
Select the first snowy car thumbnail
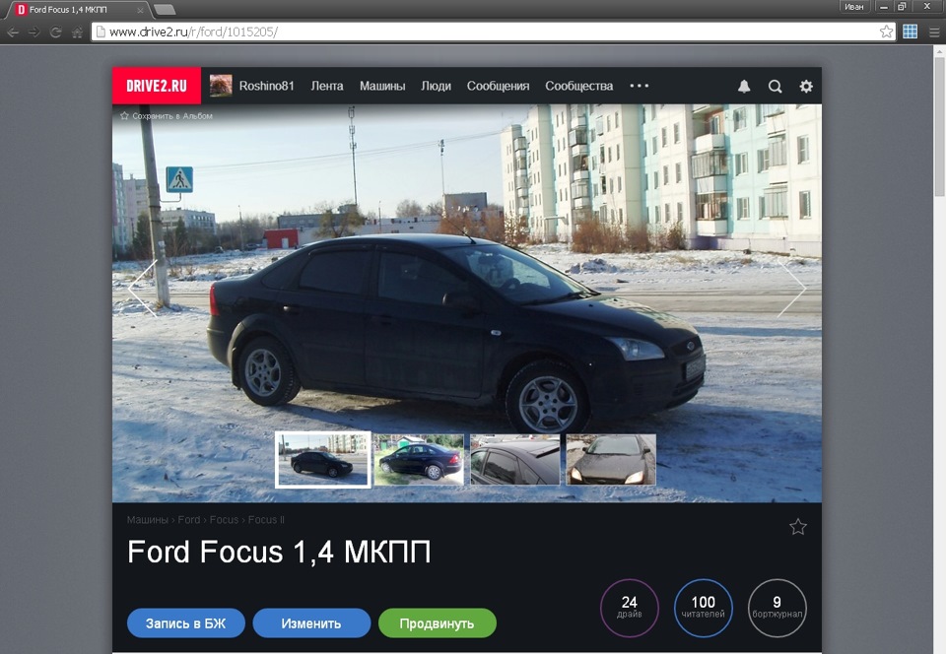point(323,459)
